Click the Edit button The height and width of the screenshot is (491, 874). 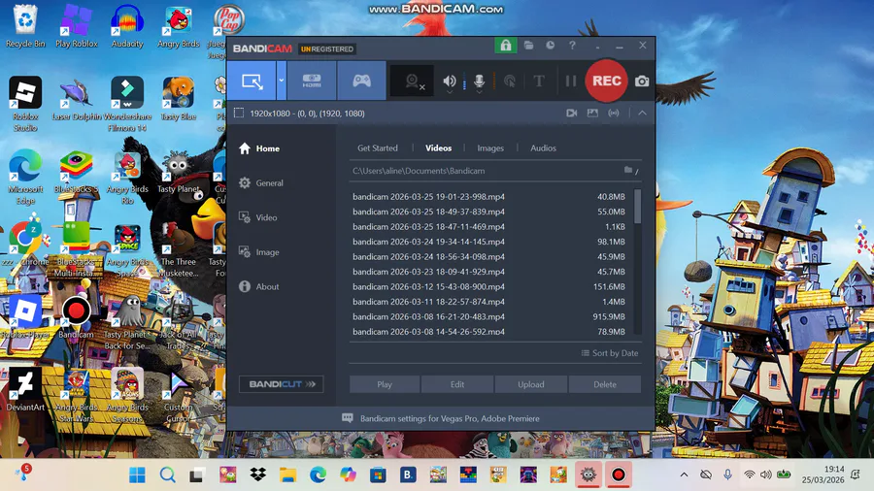[457, 384]
